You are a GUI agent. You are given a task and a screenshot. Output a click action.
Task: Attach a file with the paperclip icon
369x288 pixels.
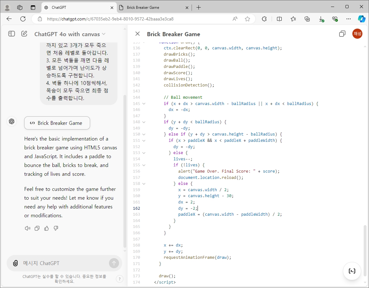tap(15, 263)
